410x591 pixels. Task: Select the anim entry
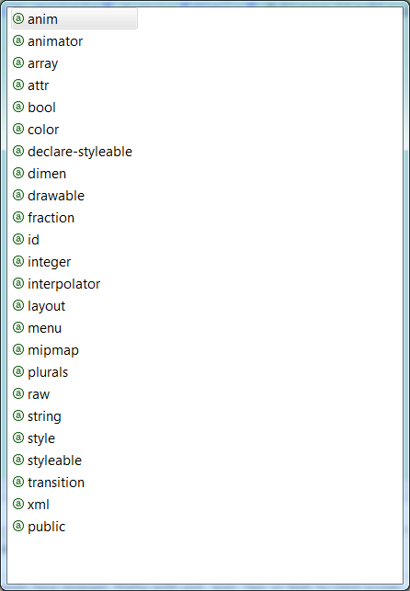click(74, 19)
